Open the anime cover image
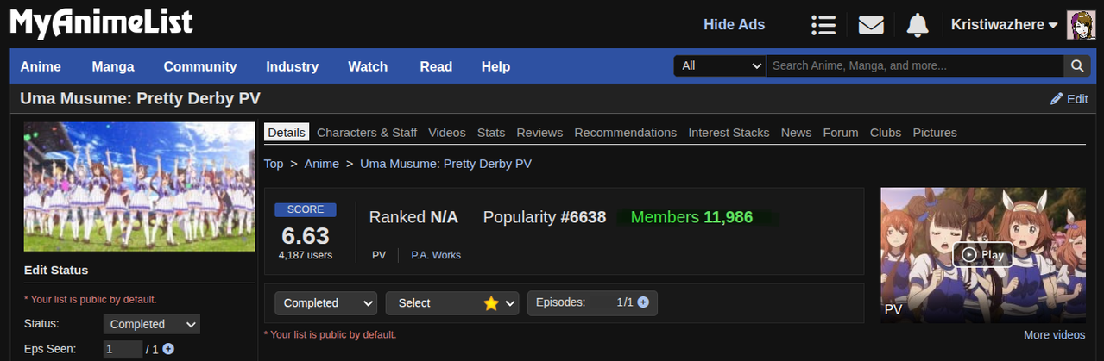The image size is (1104, 361). (140, 187)
